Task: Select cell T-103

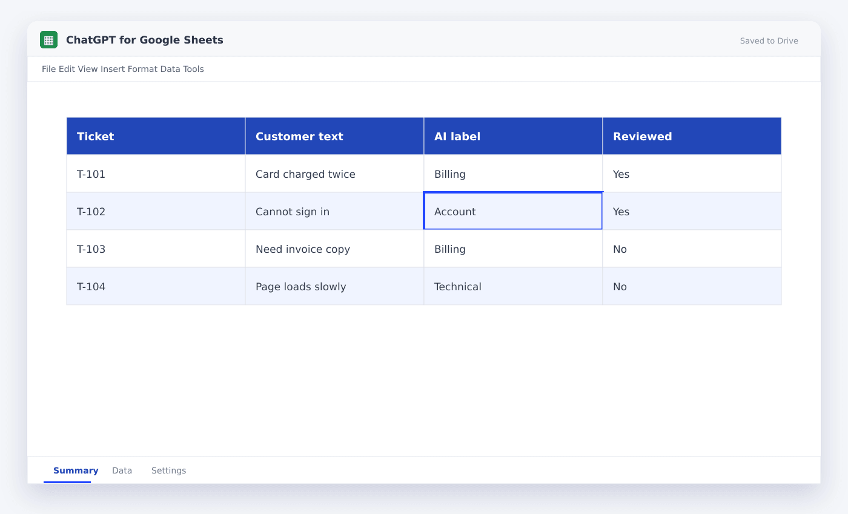Action: 156,249
